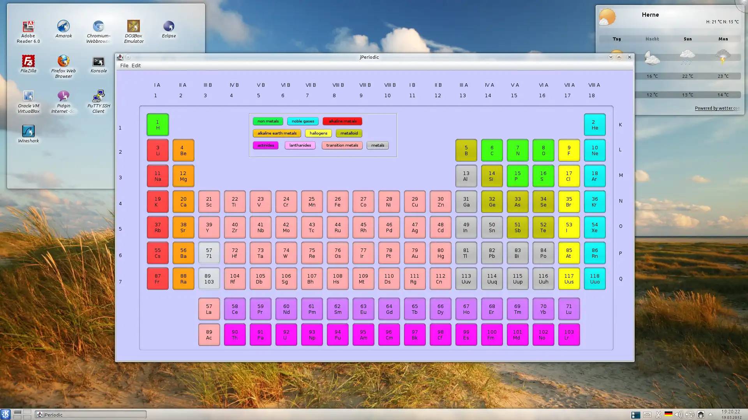The height and width of the screenshot is (420, 748).
Task: Click the transition metals legend button
Action: click(342, 145)
